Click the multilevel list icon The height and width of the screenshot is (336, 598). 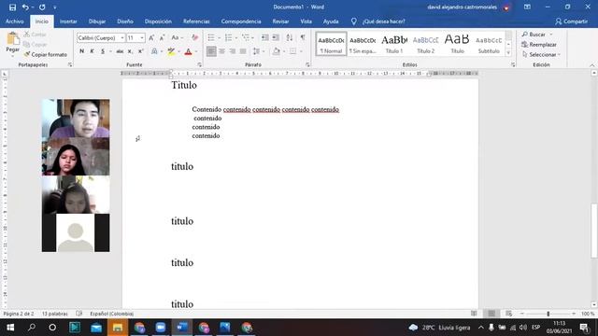[245, 37]
